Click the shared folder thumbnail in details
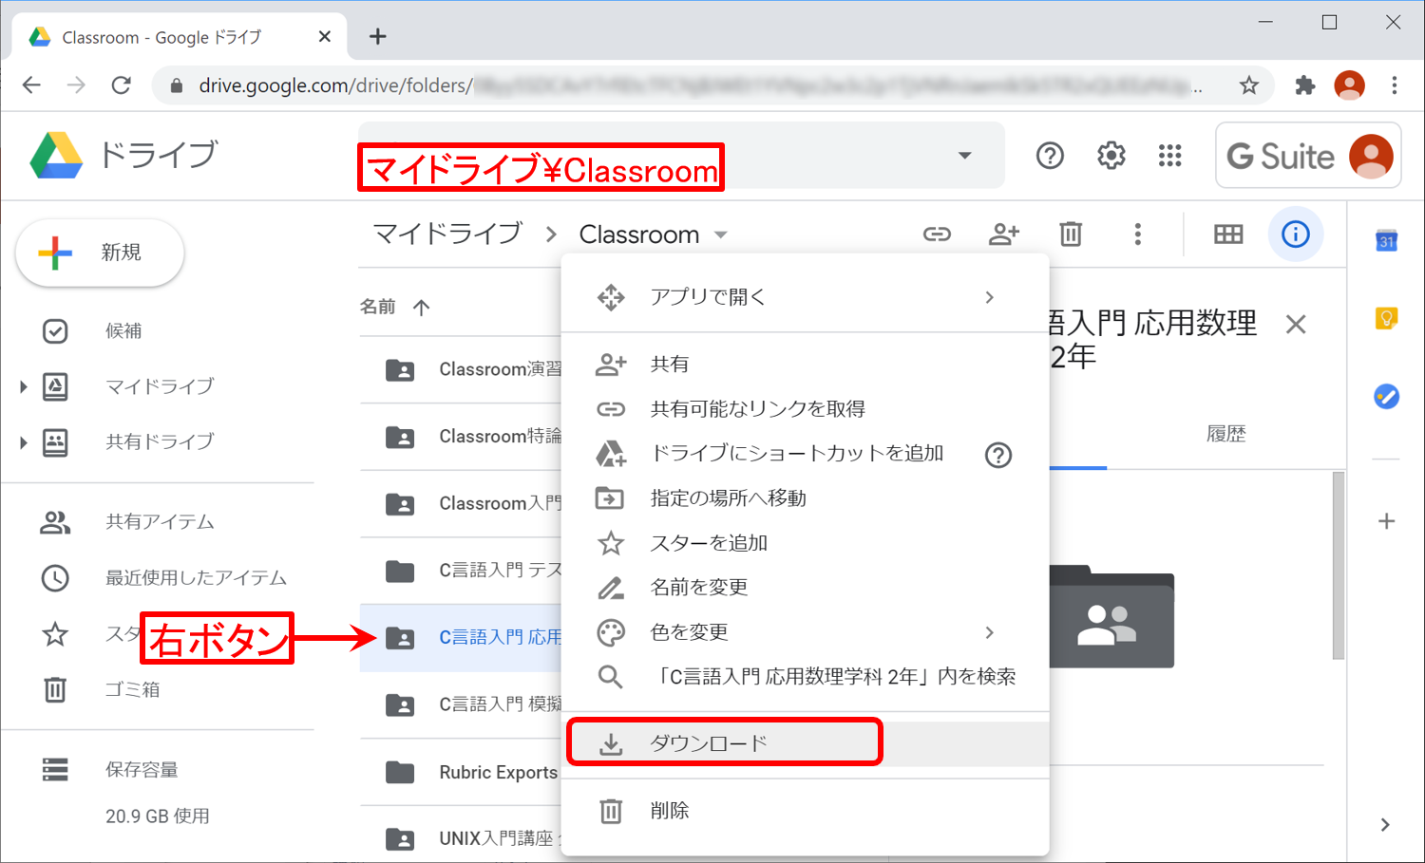The image size is (1425, 863). click(x=1111, y=616)
